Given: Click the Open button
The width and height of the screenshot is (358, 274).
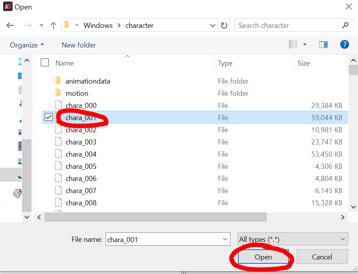Looking at the screenshot, I should 263,257.
